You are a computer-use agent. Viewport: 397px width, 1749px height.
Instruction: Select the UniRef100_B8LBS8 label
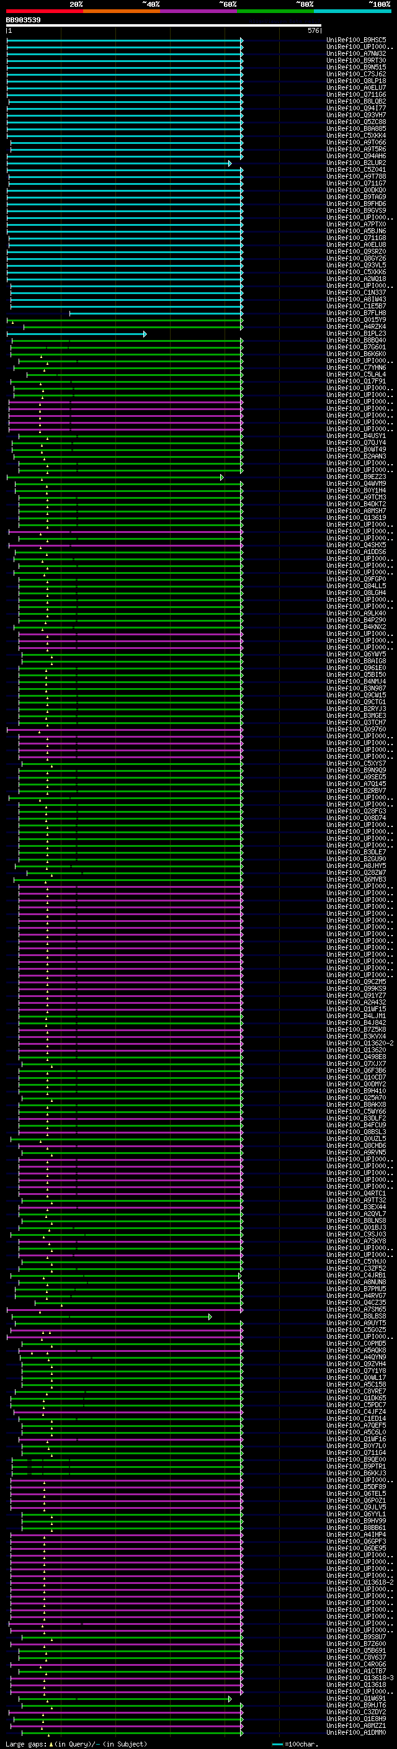coord(356,1316)
